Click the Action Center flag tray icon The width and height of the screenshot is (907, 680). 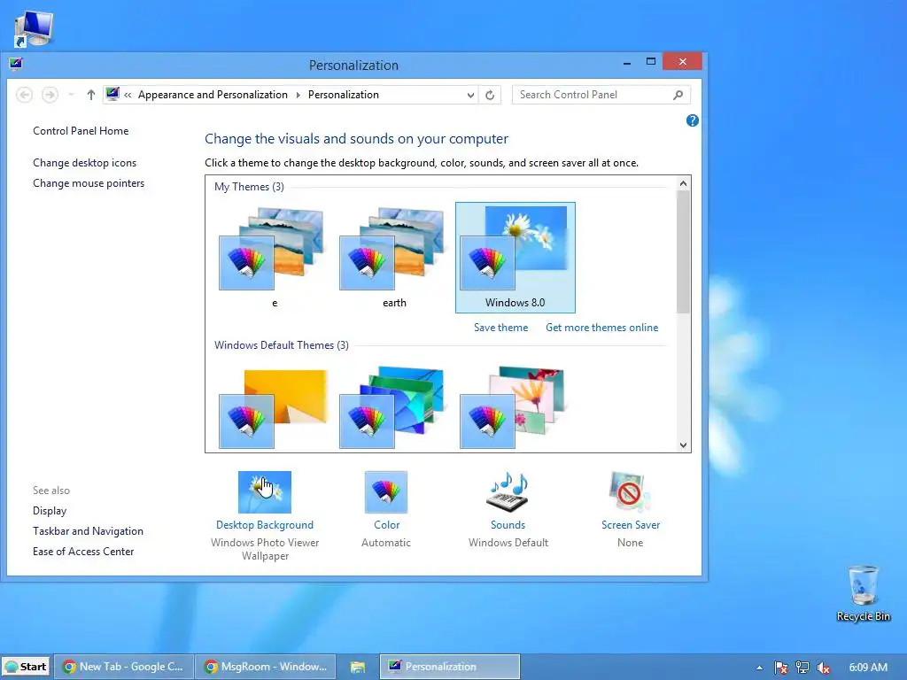781,668
